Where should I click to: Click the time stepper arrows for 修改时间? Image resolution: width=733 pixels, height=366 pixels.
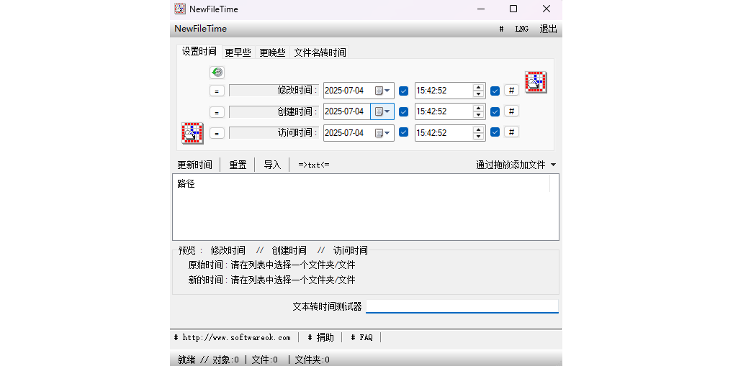pyautogui.click(x=478, y=91)
